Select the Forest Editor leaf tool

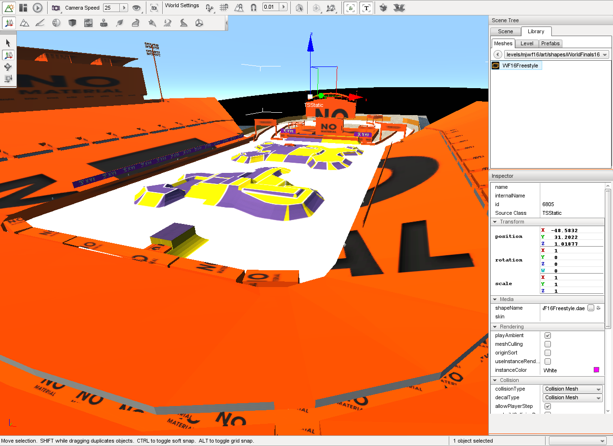[x=119, y=23]
